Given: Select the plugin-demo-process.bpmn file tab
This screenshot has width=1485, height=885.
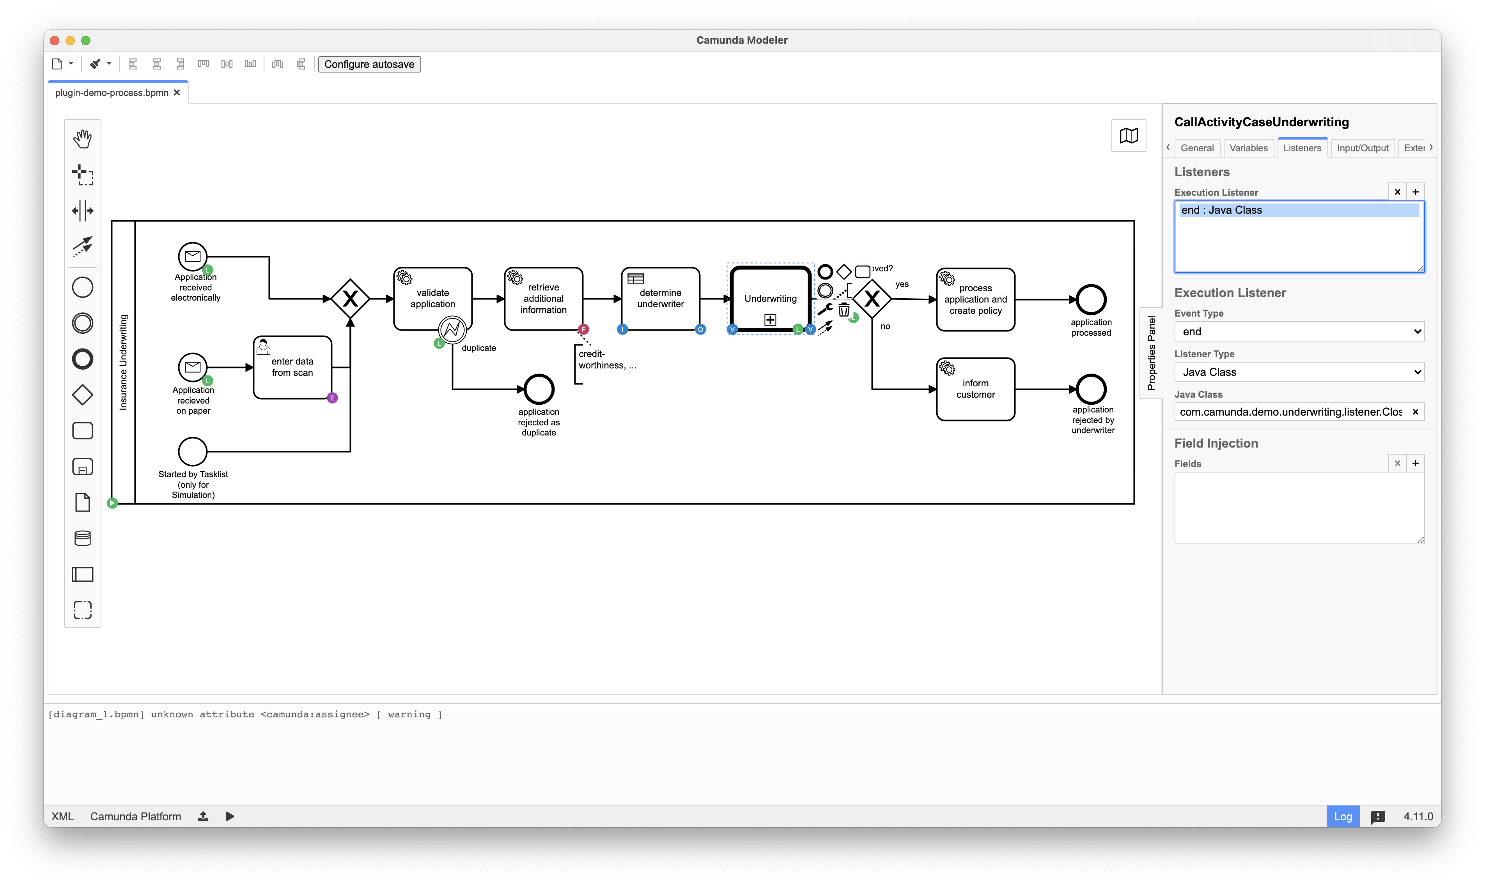Looking at the screenshot, I should point(112,92).
